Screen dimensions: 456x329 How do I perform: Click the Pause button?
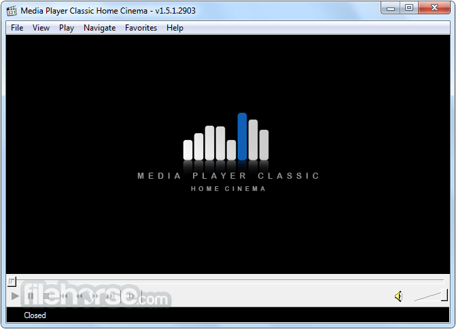(x=31, y=296)
